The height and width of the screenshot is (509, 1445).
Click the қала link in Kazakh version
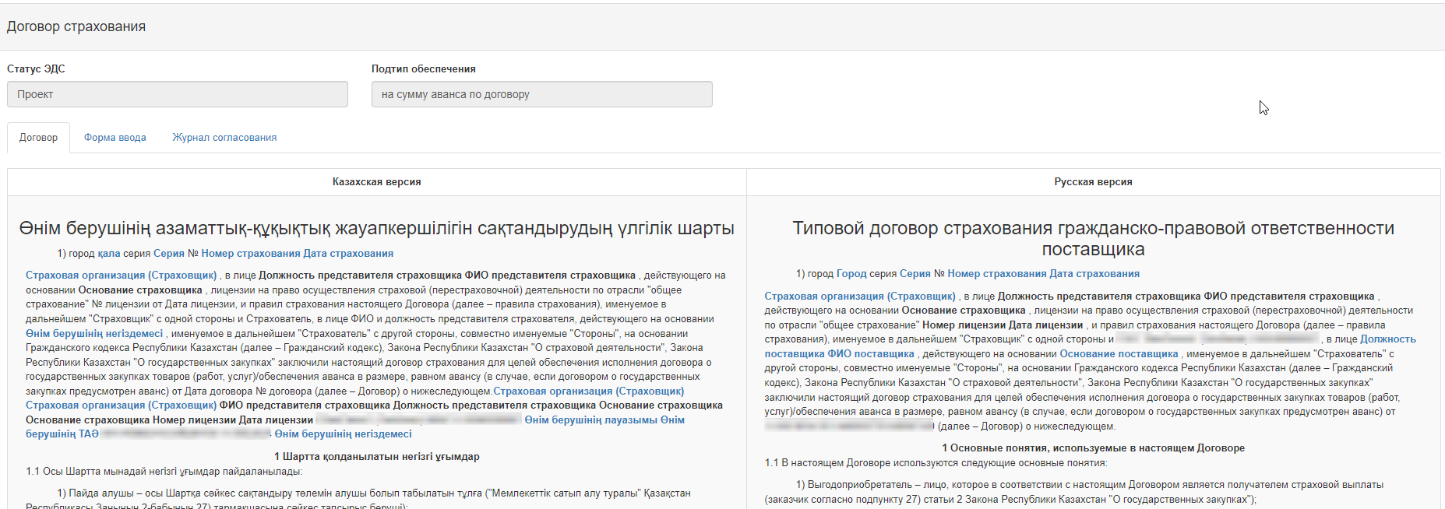point(108,254)
